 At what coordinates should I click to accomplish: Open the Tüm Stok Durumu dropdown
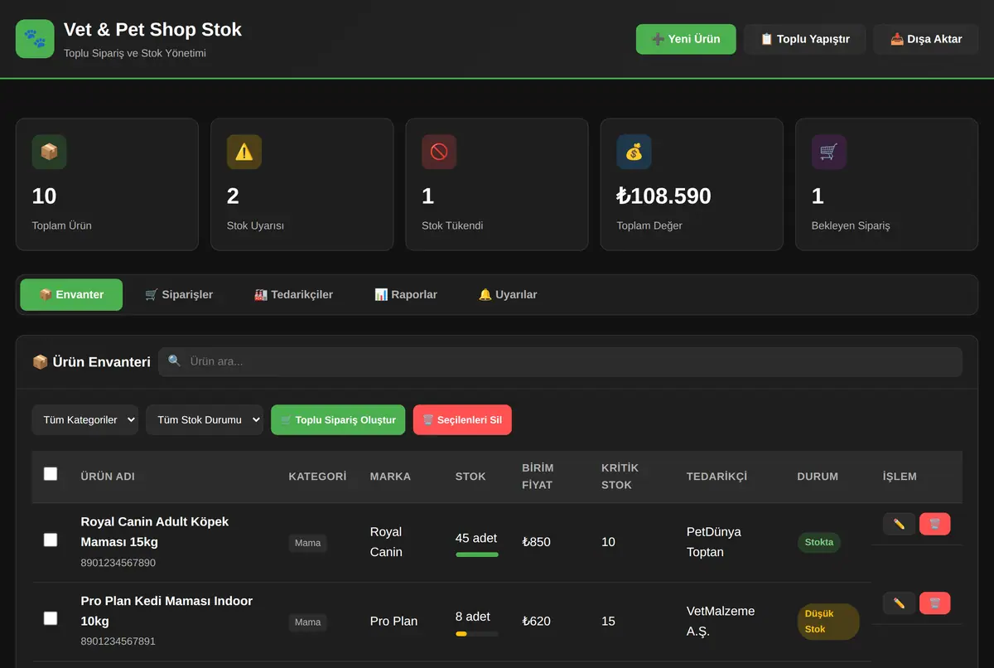(205, 419)
